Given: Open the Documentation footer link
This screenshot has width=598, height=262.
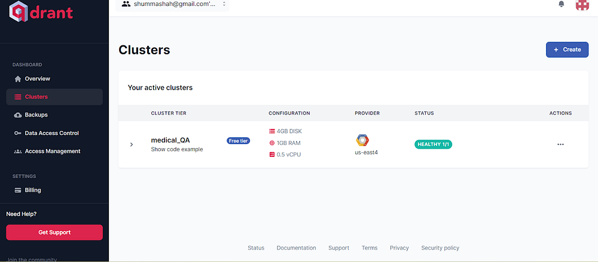Looking at the screenshot, I should pos(296,248).
